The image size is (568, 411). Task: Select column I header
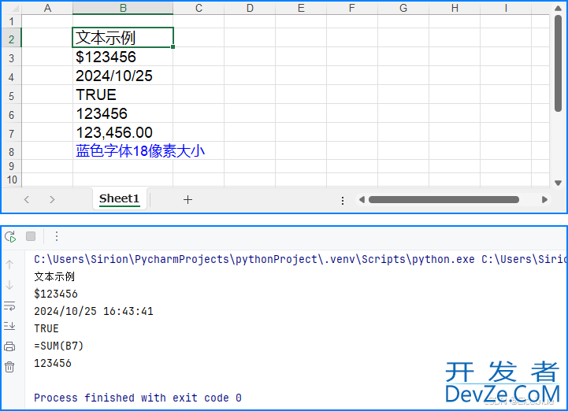(x=506, y=8)
